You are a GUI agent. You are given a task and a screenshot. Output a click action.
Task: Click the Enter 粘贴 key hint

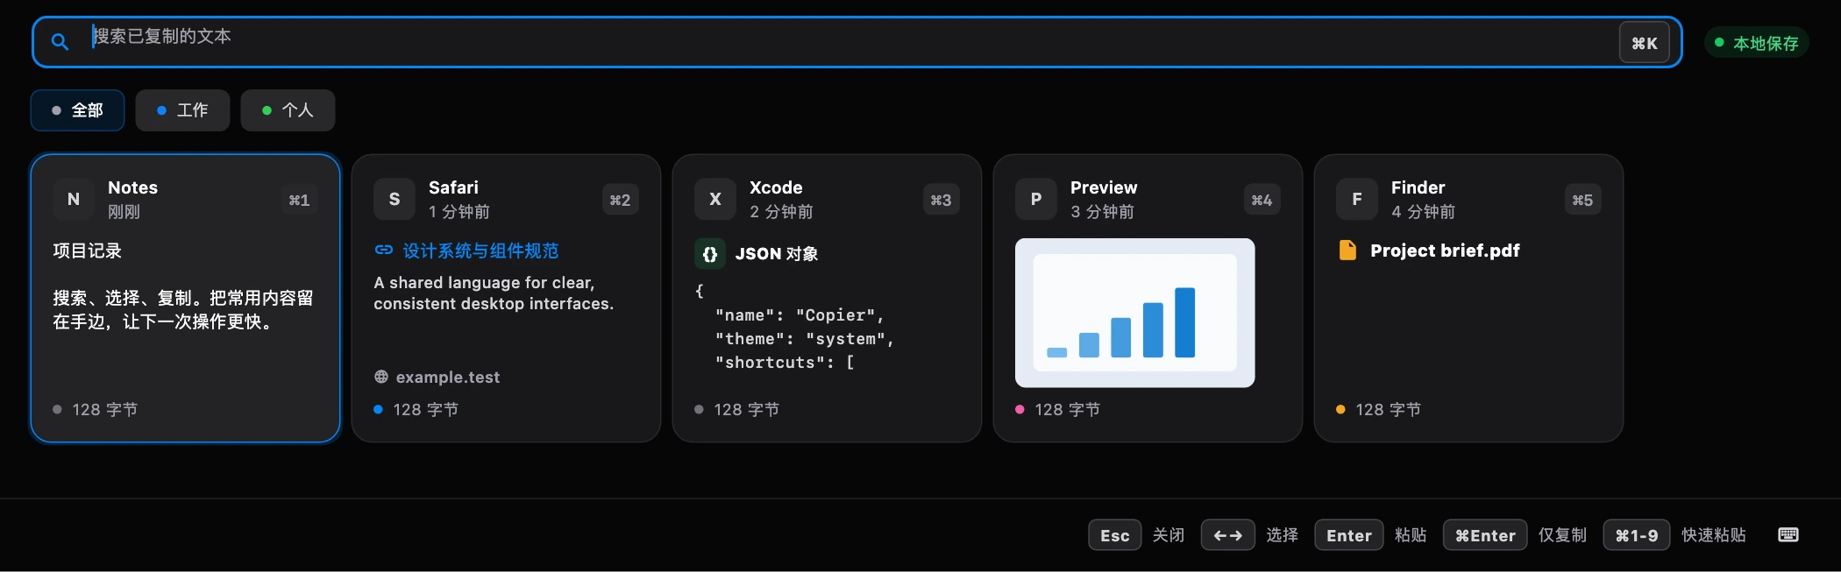pyautogui.click(x=1371, y=535)
